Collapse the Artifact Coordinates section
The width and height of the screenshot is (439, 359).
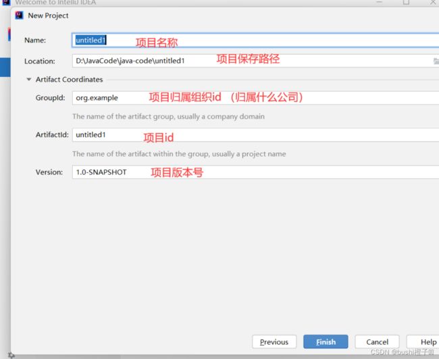(28, 80)
